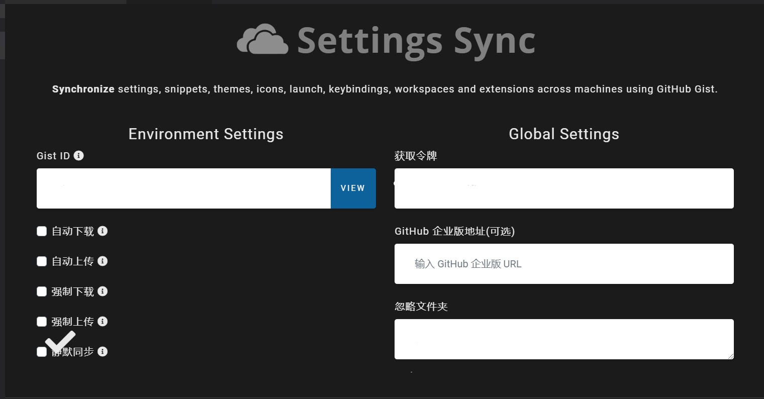Click the VIEW button beside Gist ID
The image size is (764, 399).
353,188
